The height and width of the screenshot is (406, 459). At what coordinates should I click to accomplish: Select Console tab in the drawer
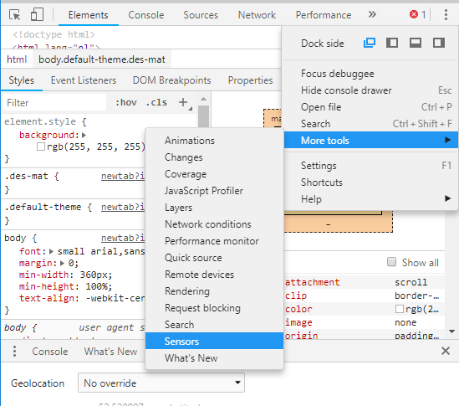pos(50,352)
